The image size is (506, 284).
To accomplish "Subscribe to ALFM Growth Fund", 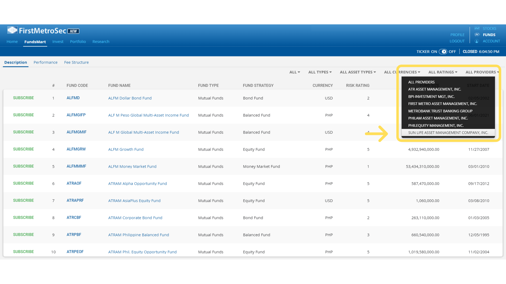I will point(23,149).
